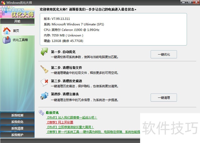Open the 新一代系统工具 recommendation link
Image resolution: width=200 pixels, height=143 pixels.
(93, 132)
